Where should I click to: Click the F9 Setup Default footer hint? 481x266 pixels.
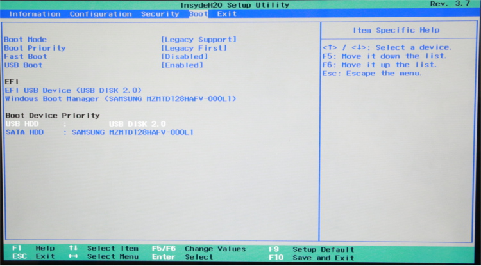point(311,249)
